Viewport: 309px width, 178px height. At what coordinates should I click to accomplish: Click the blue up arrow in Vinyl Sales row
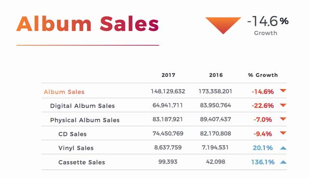pyautogui.click(x=283, y=148)
